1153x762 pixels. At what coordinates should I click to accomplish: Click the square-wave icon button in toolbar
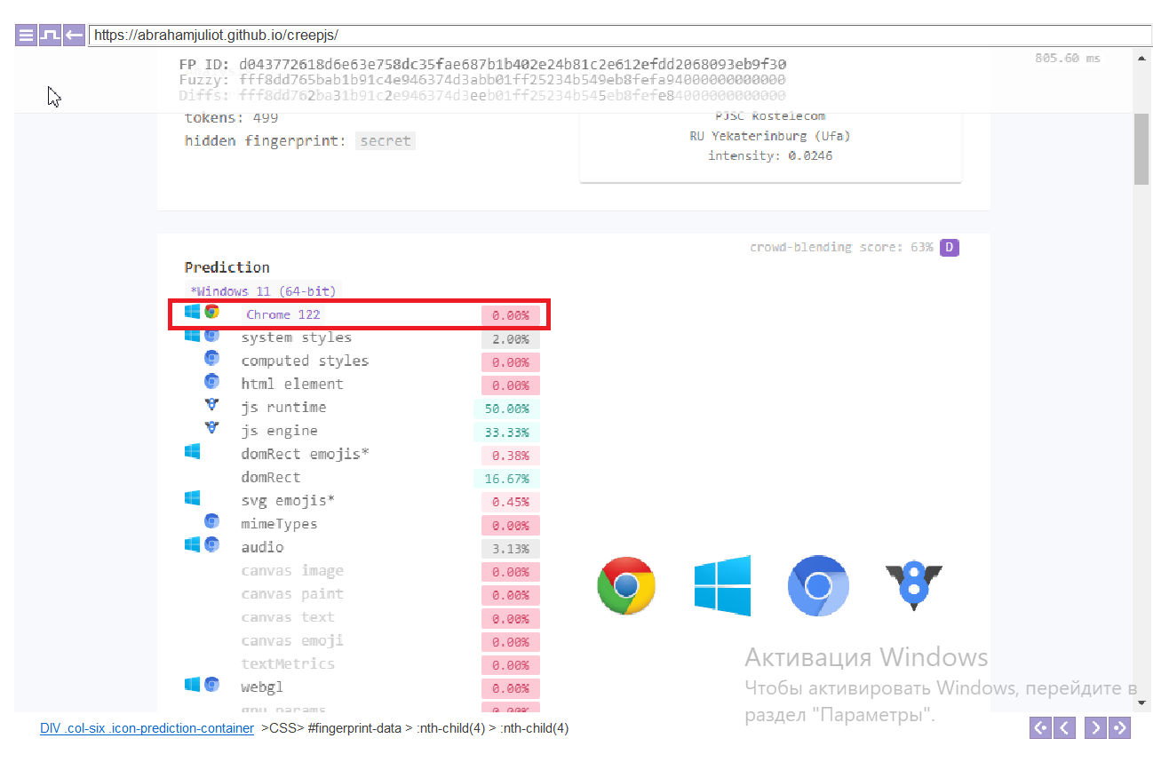click(x=50, y=35)
